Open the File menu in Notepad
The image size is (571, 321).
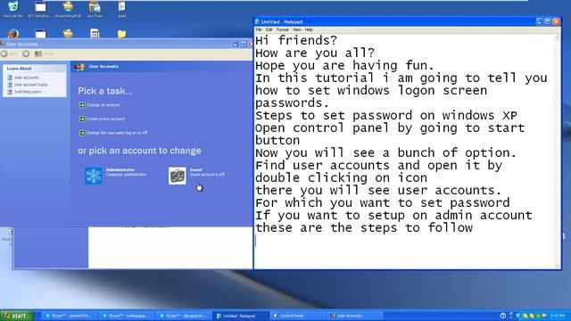tap(259, 29)
